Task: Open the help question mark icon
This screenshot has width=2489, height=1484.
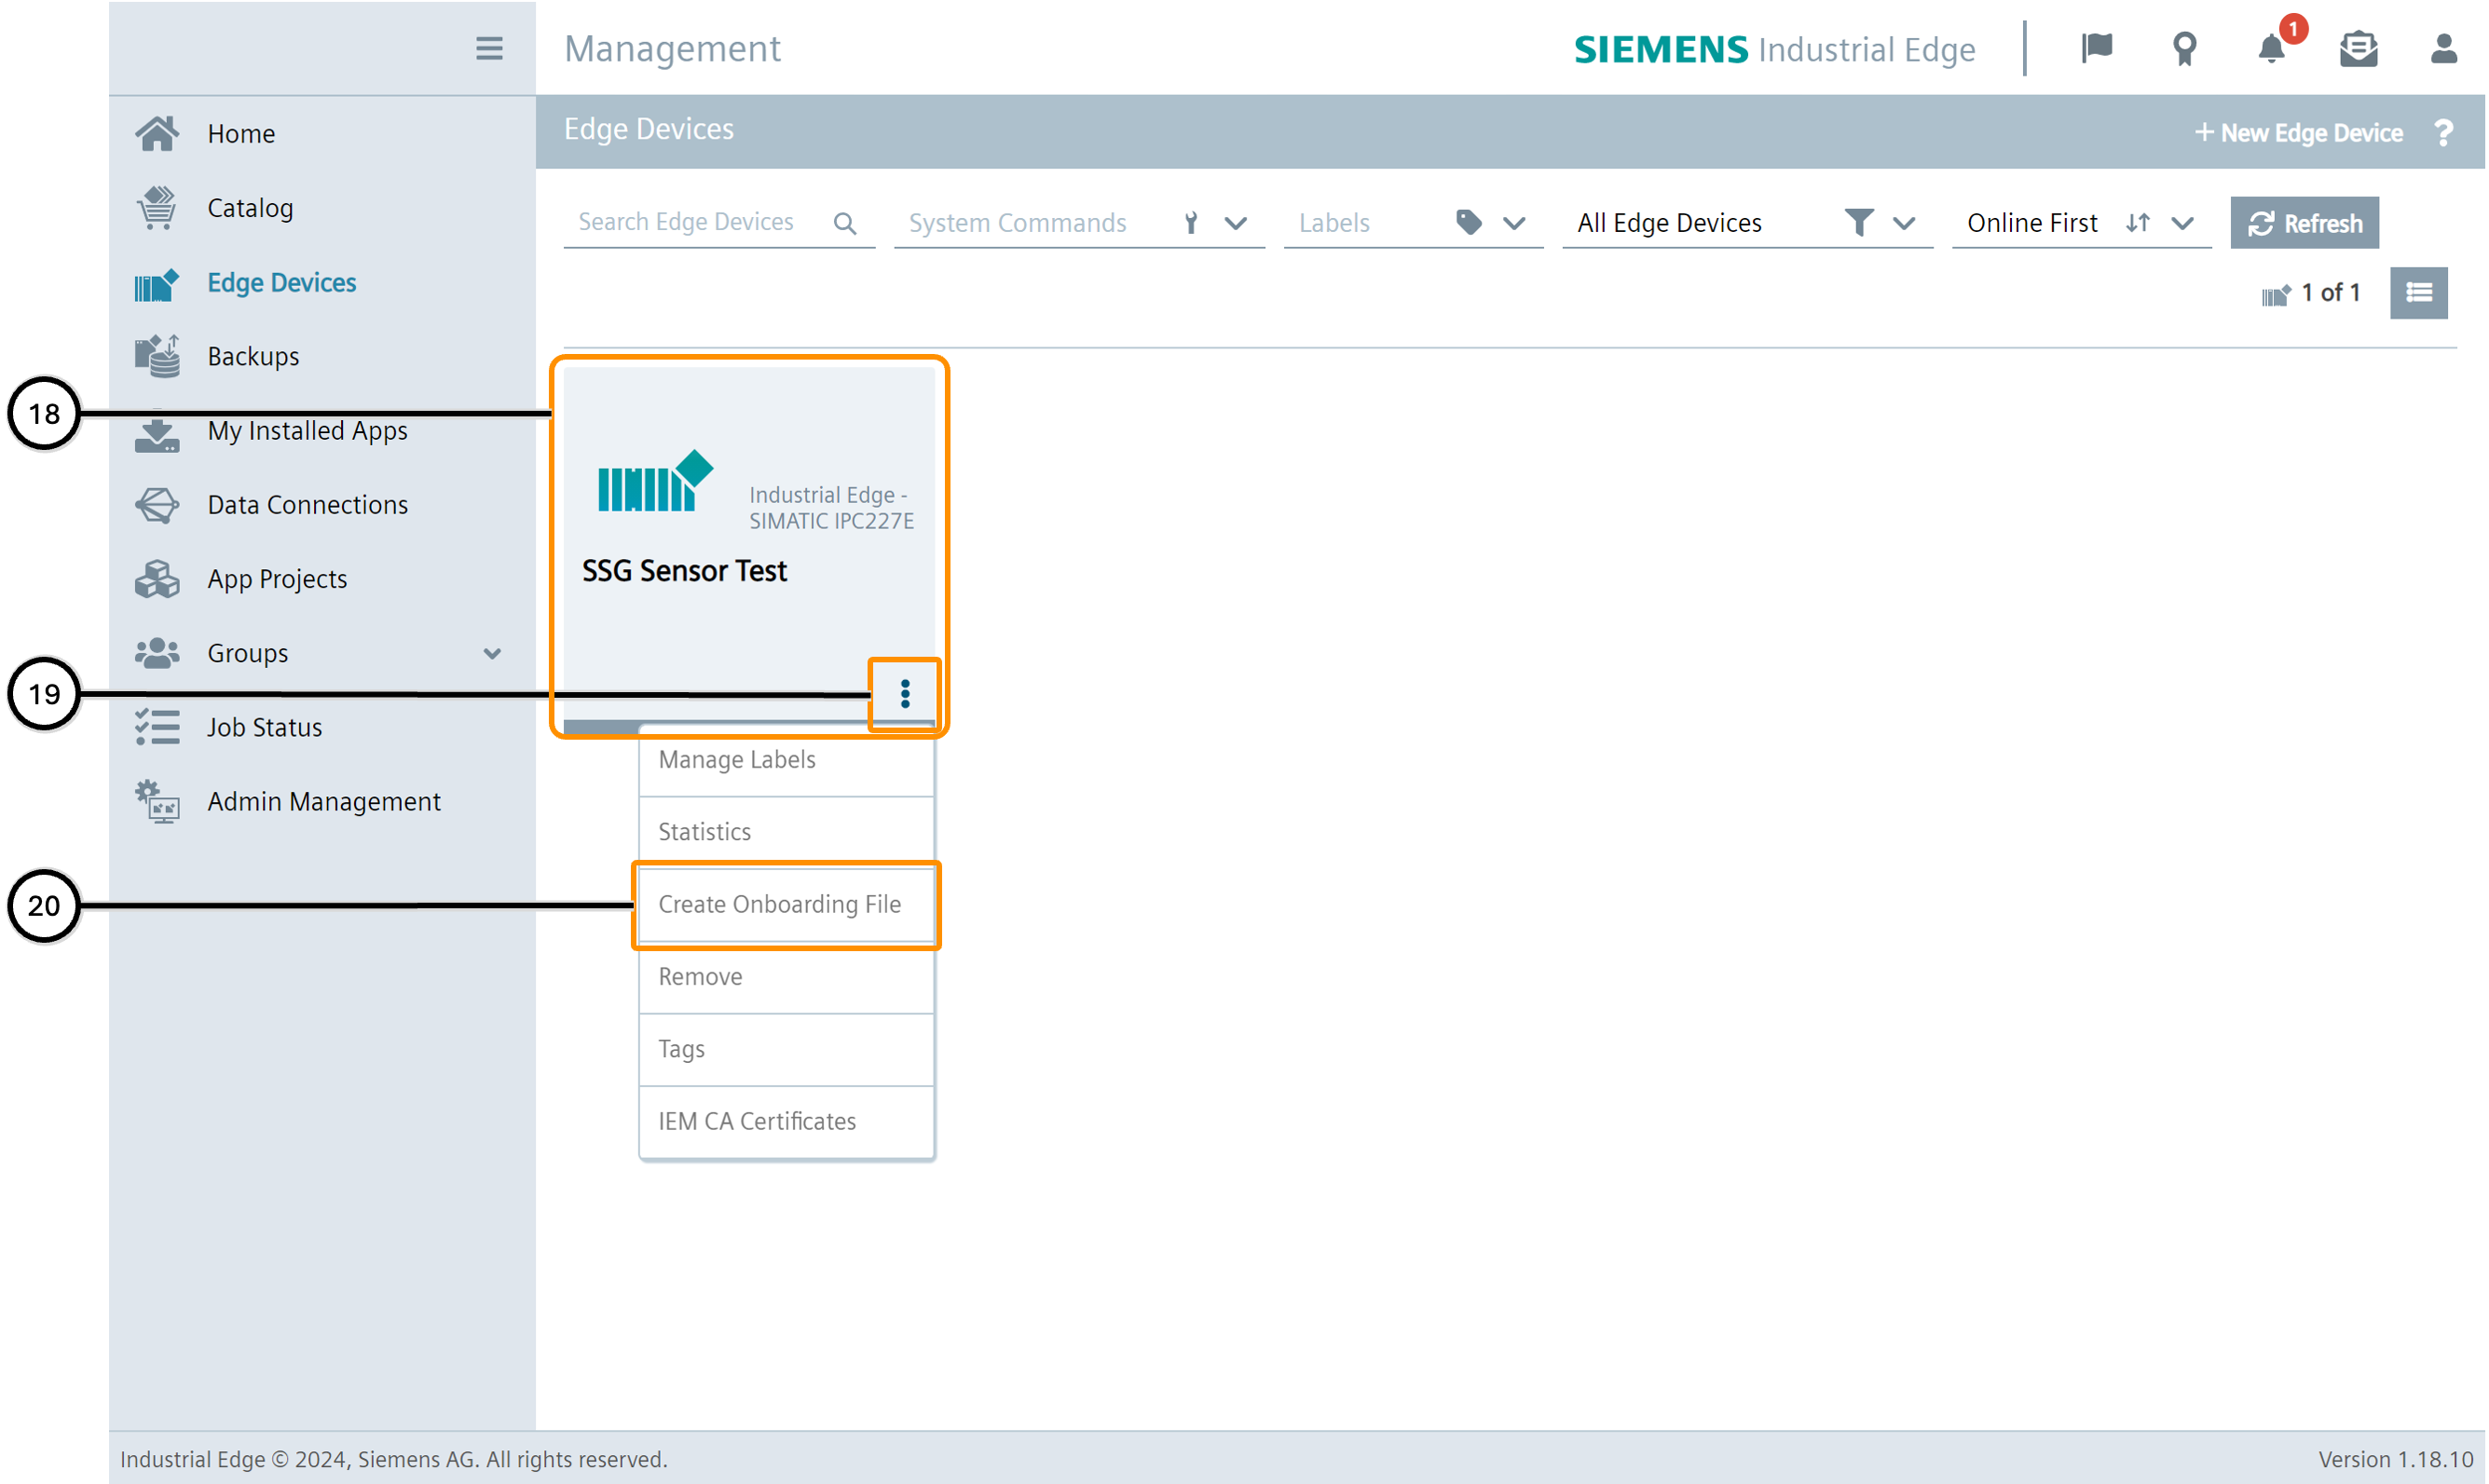Action: 2443,133
